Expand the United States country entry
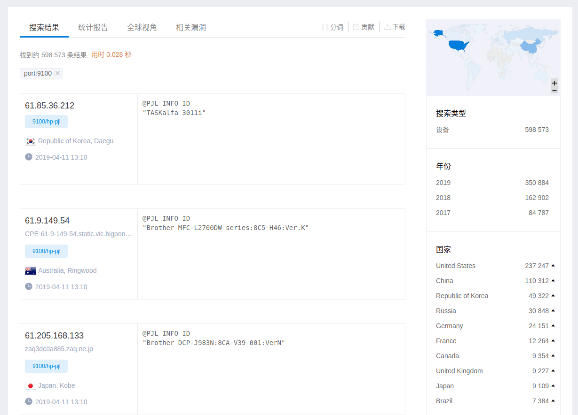578x415 pixels. pyautogui.click(x=553, y=266)
